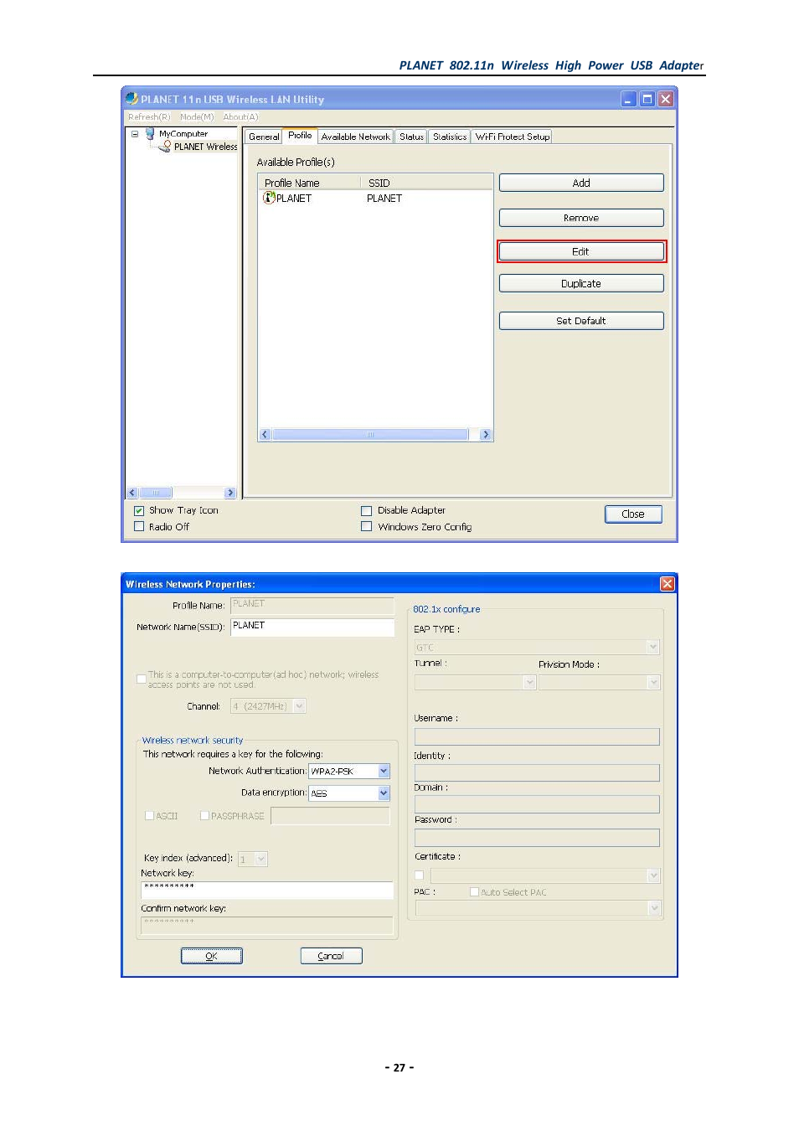Click the Domain input field
The width and height of the screenshot is (799, 1131).
coord(537,804)
